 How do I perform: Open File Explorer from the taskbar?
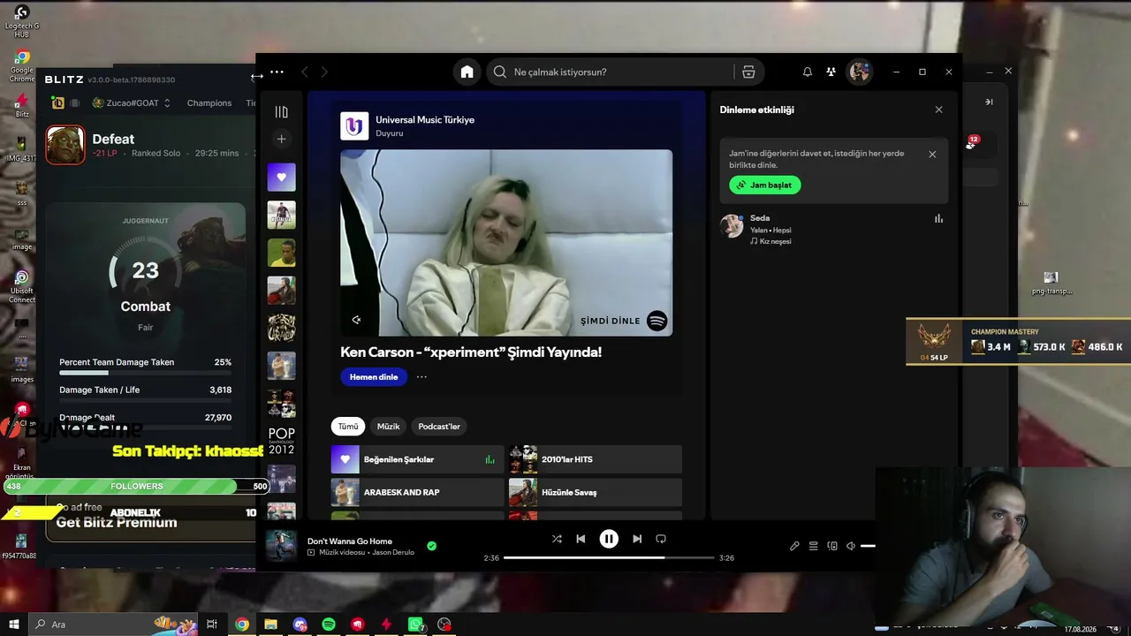click(x=270, y=625)
